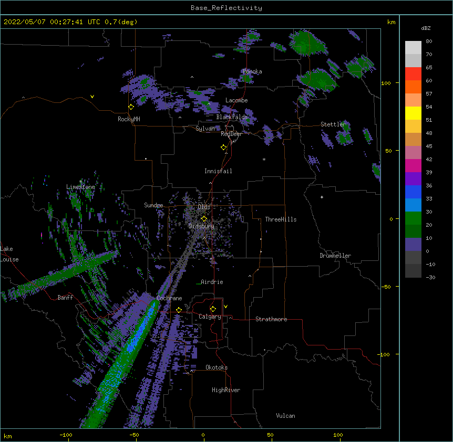The height and width of the screenshot is (442, 453).
Task: Click the asterisk marker east of Innisfail
Action: coord(264,160)
